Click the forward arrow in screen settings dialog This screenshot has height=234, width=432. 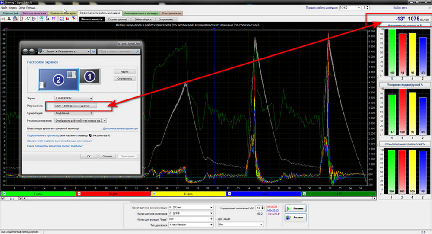(x=32, y=51)
